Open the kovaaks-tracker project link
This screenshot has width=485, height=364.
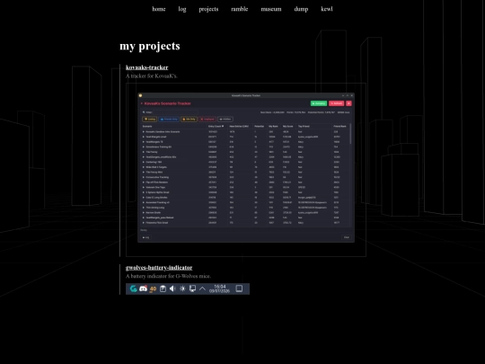(147, 67)
